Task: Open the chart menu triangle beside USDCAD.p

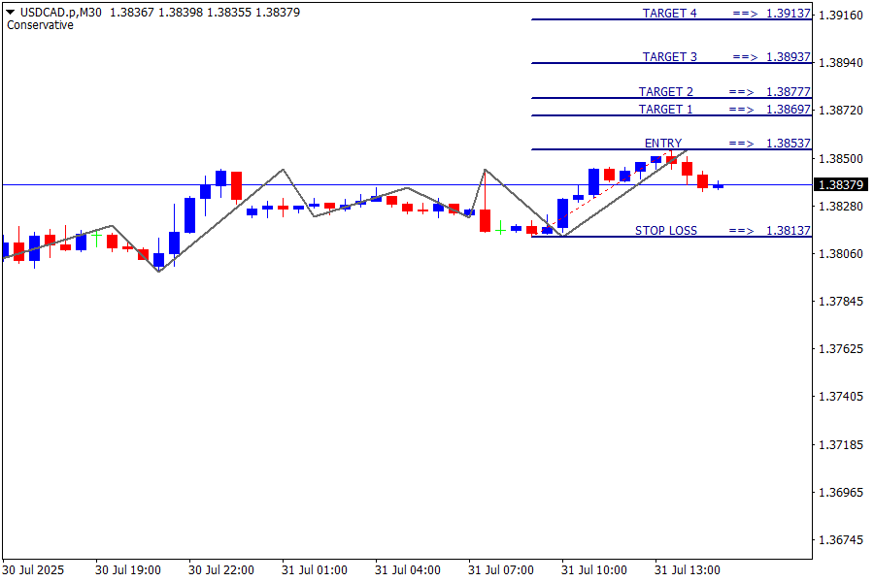Action: pos(10,12)
